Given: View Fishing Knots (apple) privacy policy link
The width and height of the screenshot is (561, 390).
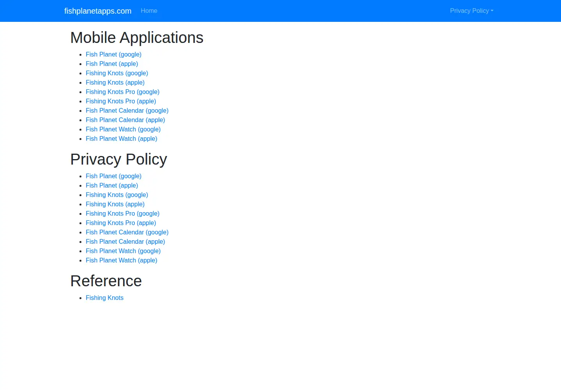Looking at the screenshot, I should [x=115, y=204].
